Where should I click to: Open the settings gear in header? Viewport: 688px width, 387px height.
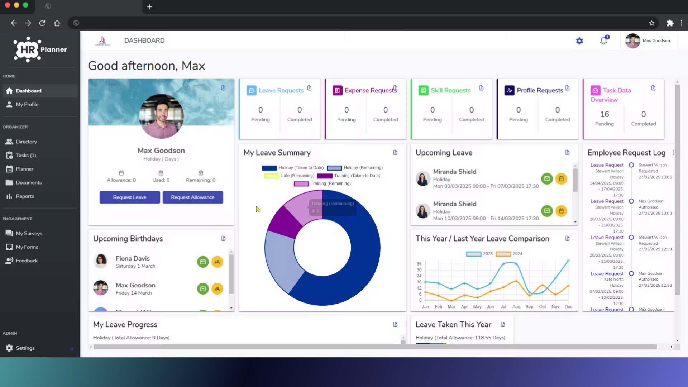pyautogui.click(x=579, y=41)
